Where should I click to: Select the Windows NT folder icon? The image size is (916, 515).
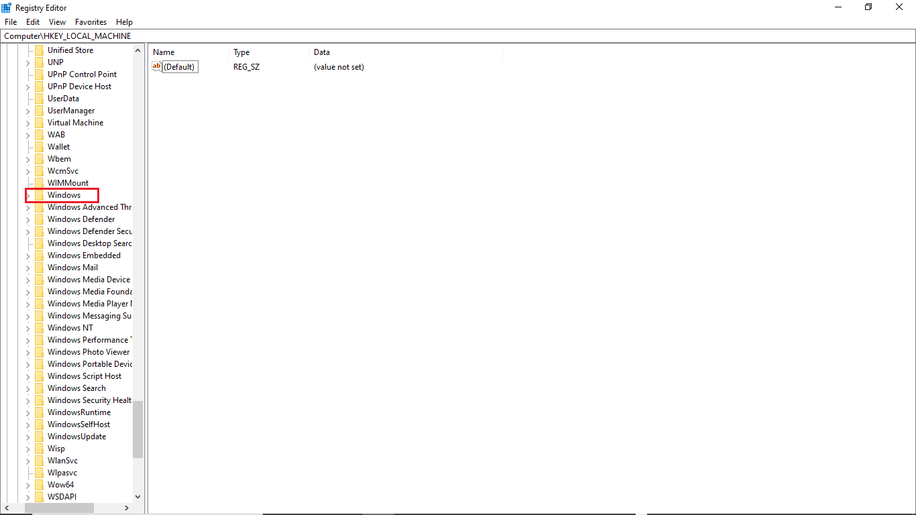click(x=39, y=328)
